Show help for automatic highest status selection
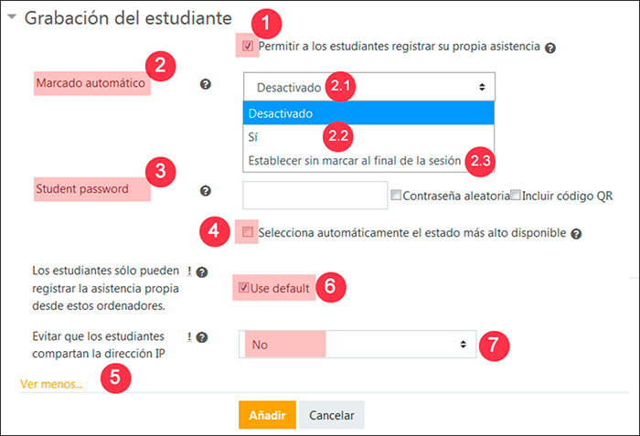 [576, 234]
